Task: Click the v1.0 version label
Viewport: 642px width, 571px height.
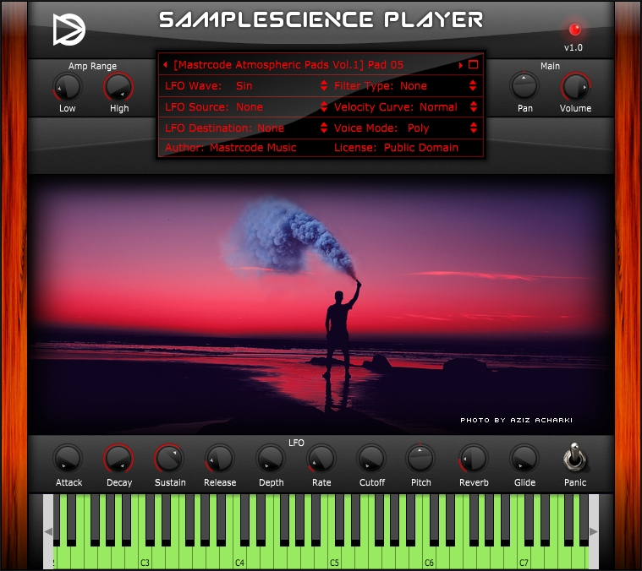Action: [x=573, y=47]
